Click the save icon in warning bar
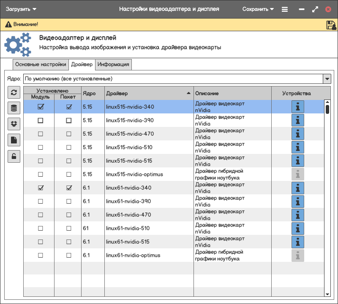The image size is (338, 304). 331,25
